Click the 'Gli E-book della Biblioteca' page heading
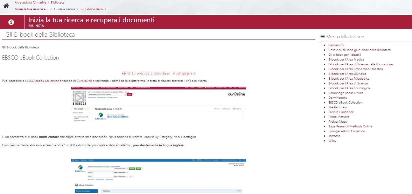This screenshot has height=194, width=412. pyautogui.click(x=40, y=34)
